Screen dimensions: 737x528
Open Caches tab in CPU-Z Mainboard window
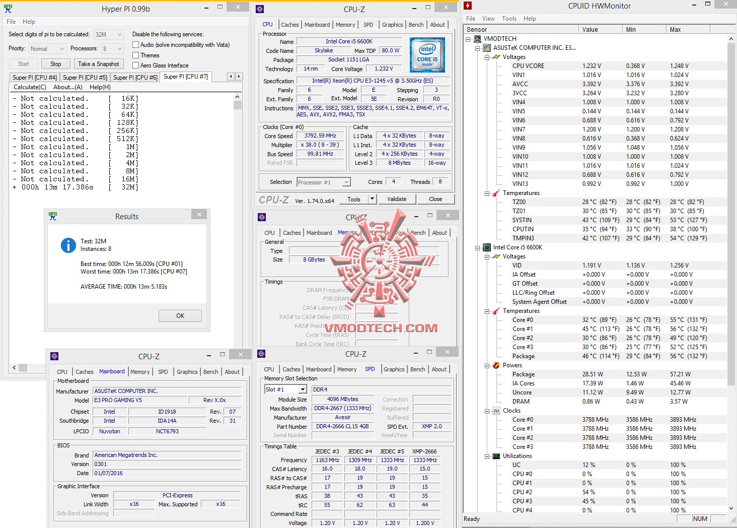tap(85, 372)
